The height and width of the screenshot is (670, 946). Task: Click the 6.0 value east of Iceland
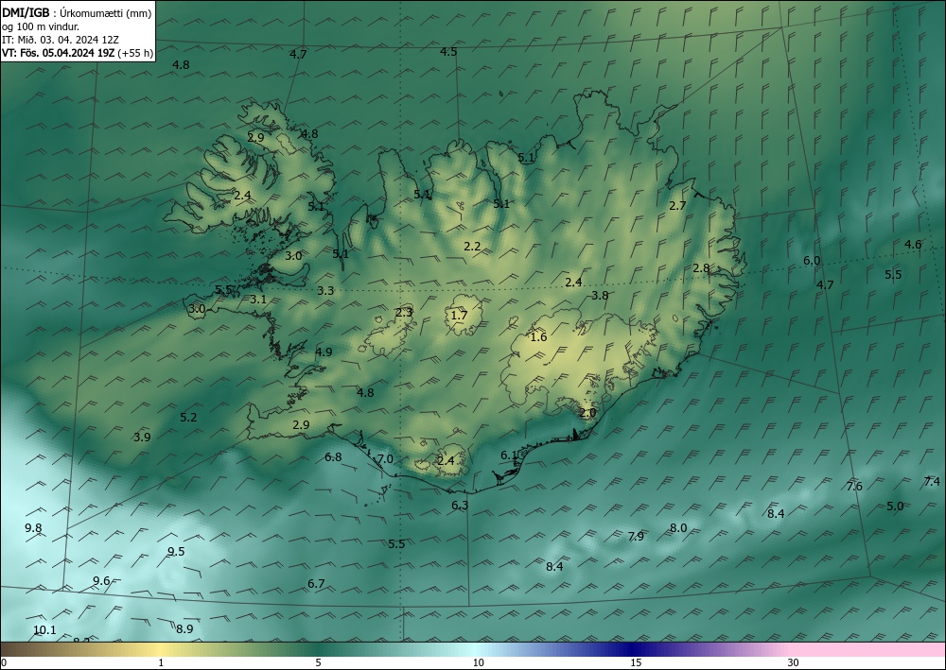(812, 261)
